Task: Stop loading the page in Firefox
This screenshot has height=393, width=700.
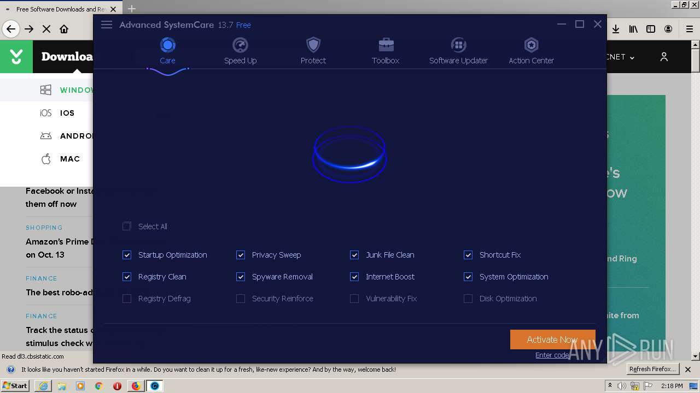Action: [x=46, y=29]
